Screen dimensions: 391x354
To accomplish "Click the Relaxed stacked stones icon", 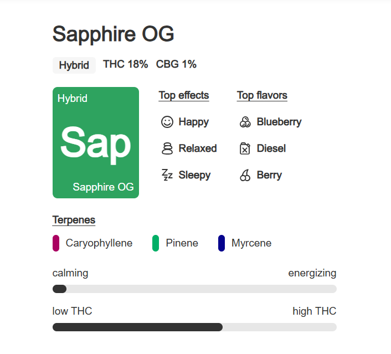I will (x=167, y=148).
